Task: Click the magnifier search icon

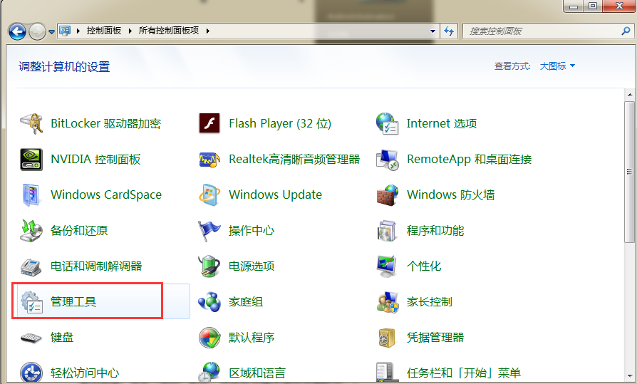Action: 626,31
